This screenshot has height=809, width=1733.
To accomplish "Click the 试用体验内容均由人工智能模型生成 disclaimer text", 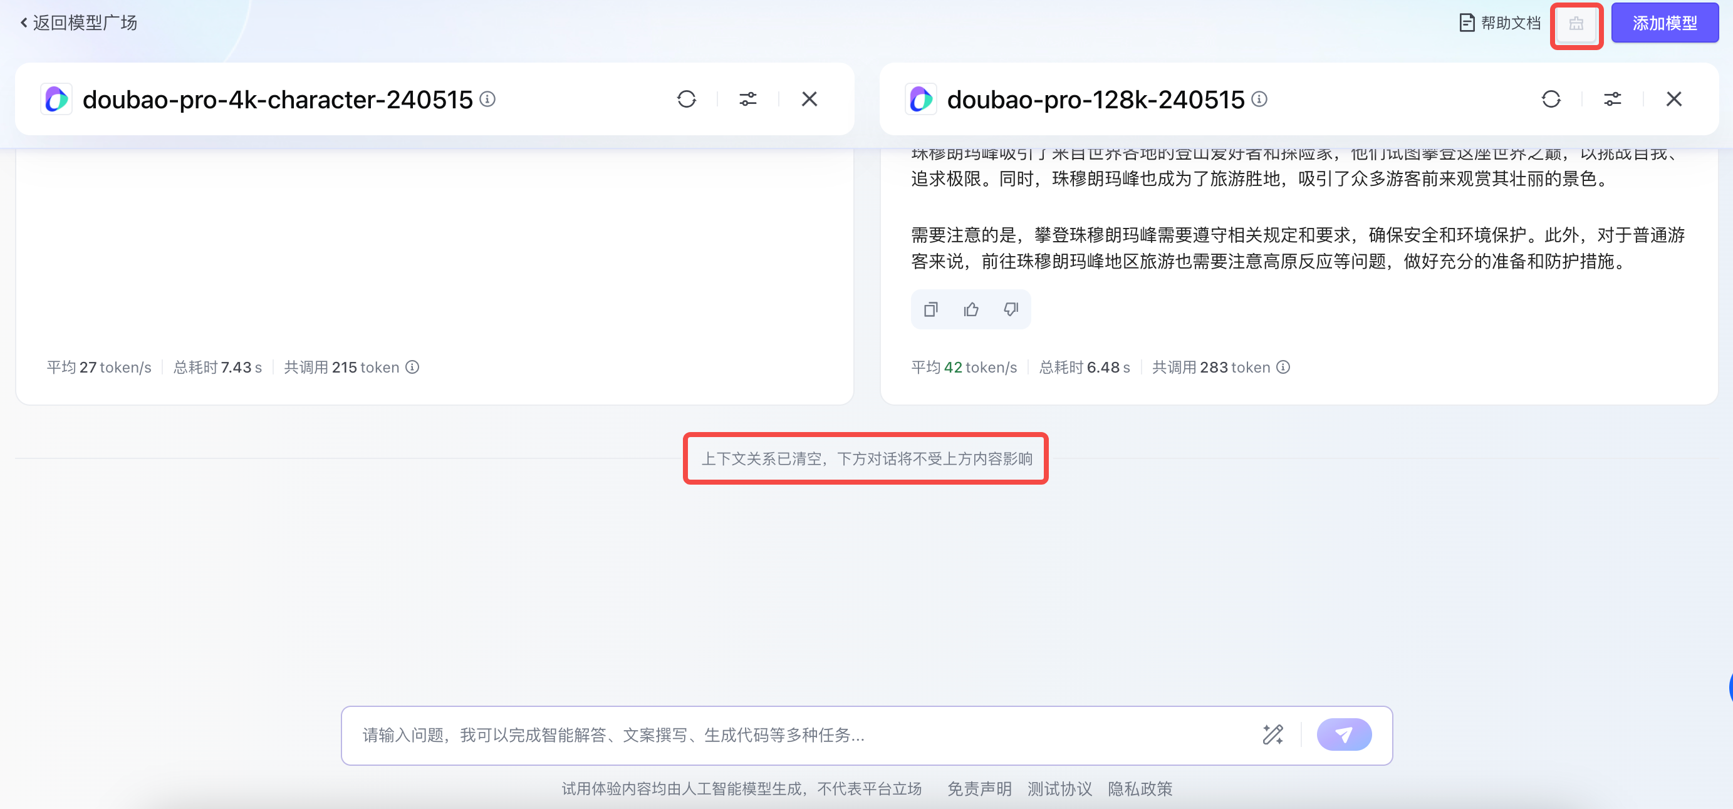I will click(x=741, y=789).
